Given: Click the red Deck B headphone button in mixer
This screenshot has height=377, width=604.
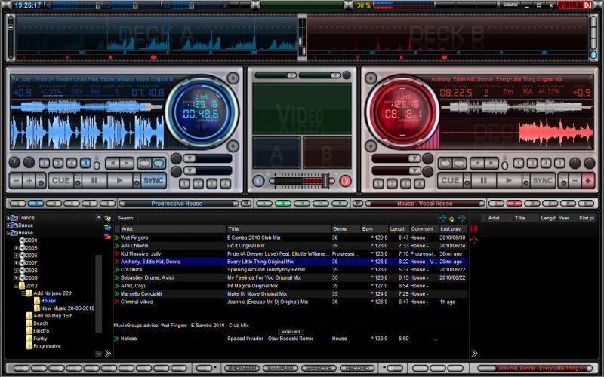Looking at the screenshot, I should pos(345,181).
